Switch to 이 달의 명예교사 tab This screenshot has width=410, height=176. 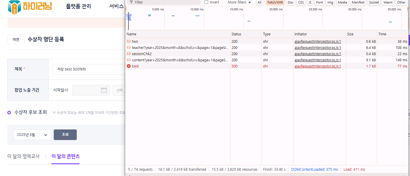(x=23, y=156)
